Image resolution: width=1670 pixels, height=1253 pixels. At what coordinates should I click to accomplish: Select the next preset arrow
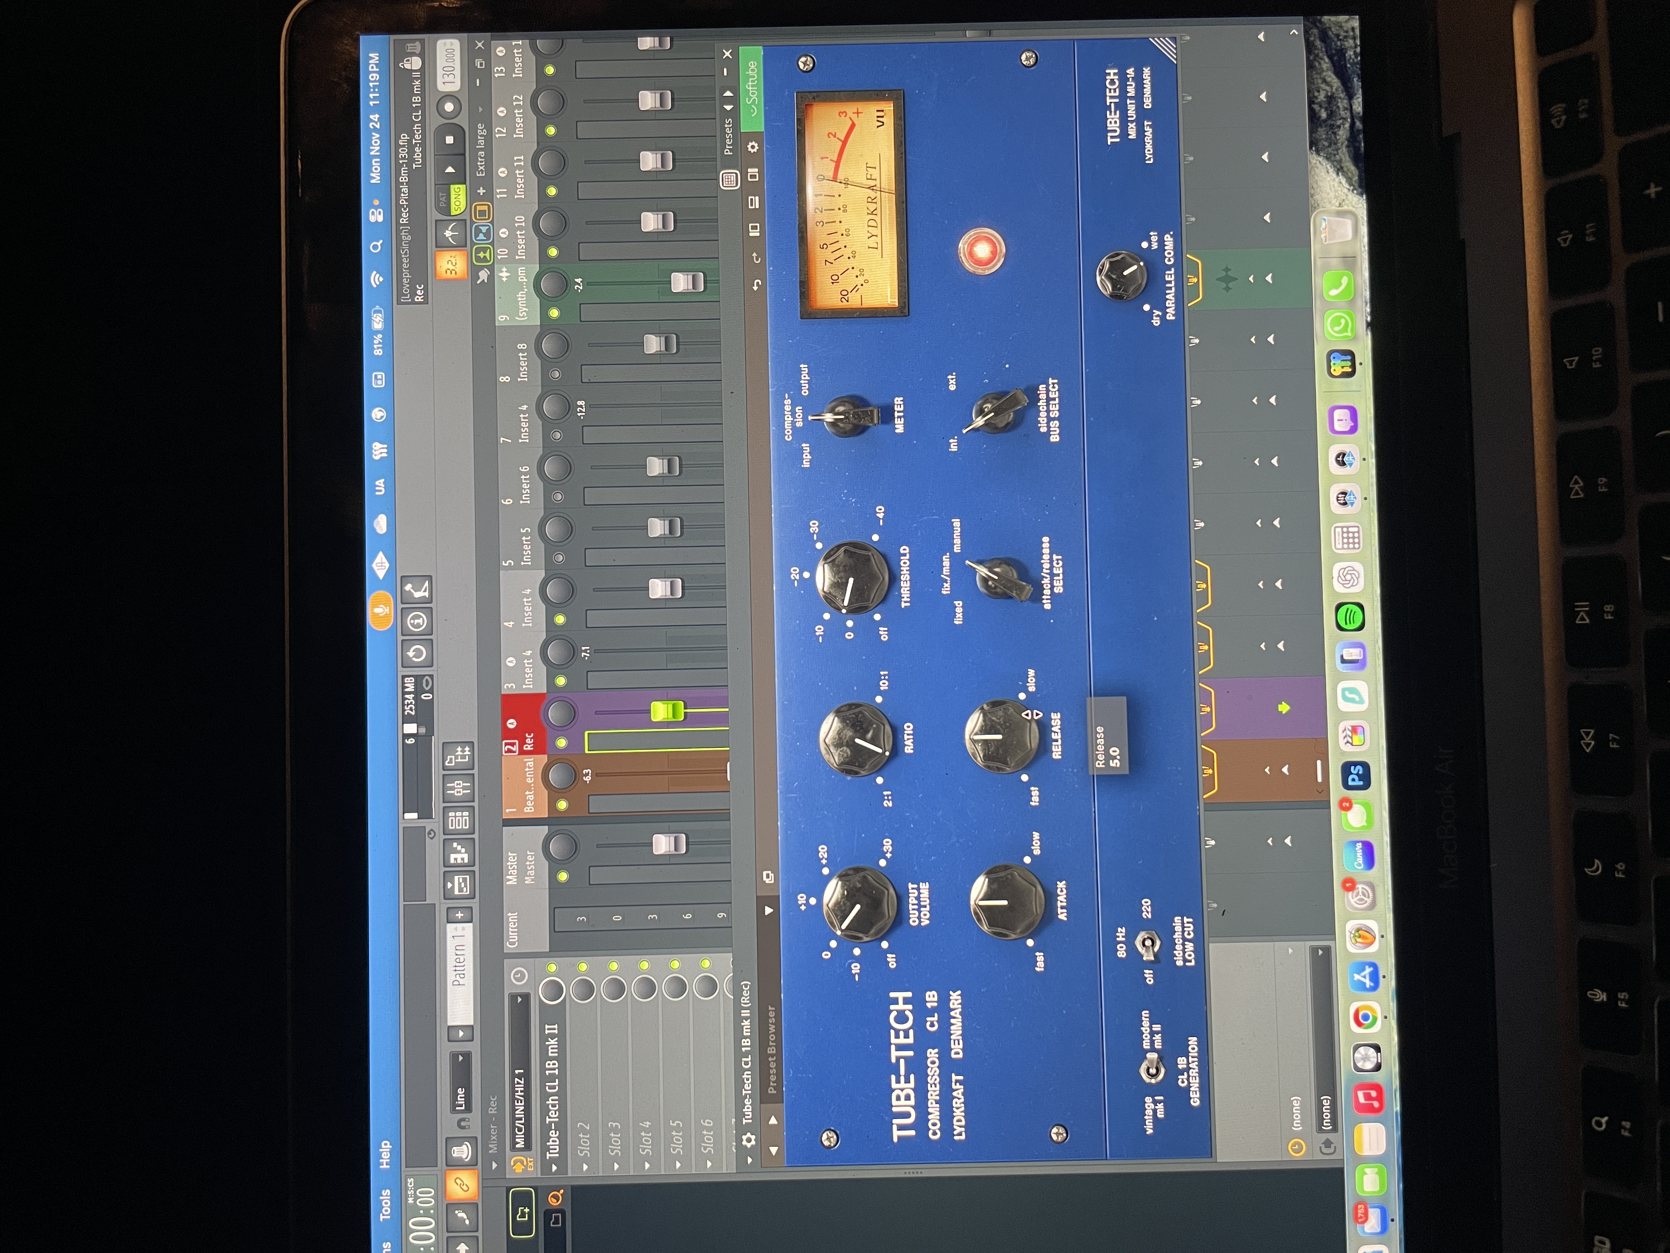pos(728,94)
